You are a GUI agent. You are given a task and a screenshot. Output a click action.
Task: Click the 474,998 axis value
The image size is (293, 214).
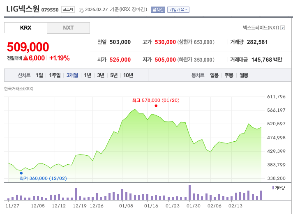click(x=276, y=138)
